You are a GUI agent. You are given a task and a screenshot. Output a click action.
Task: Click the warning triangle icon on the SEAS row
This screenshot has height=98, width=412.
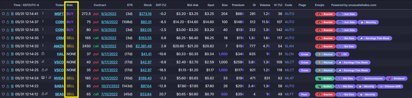tap(43, 94)
